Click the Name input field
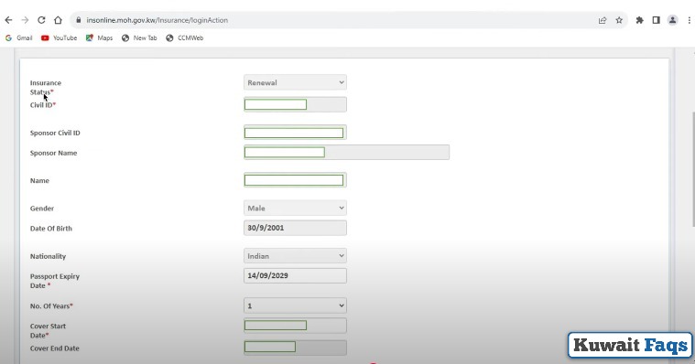This screenshot has height=364, width=695. [295, 180]
